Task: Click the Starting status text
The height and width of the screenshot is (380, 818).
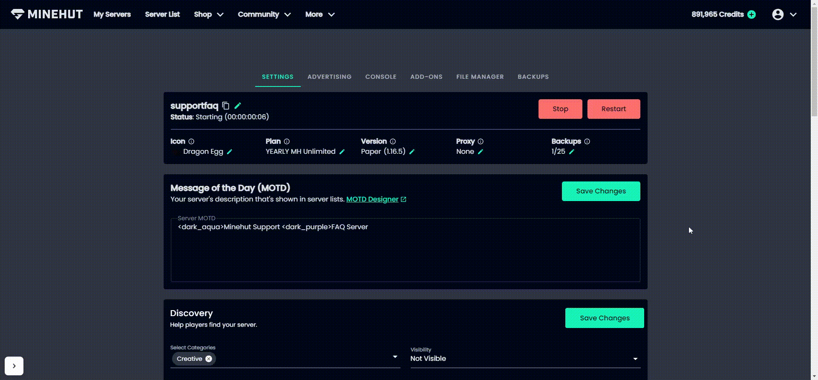Action: click(232, 117)
